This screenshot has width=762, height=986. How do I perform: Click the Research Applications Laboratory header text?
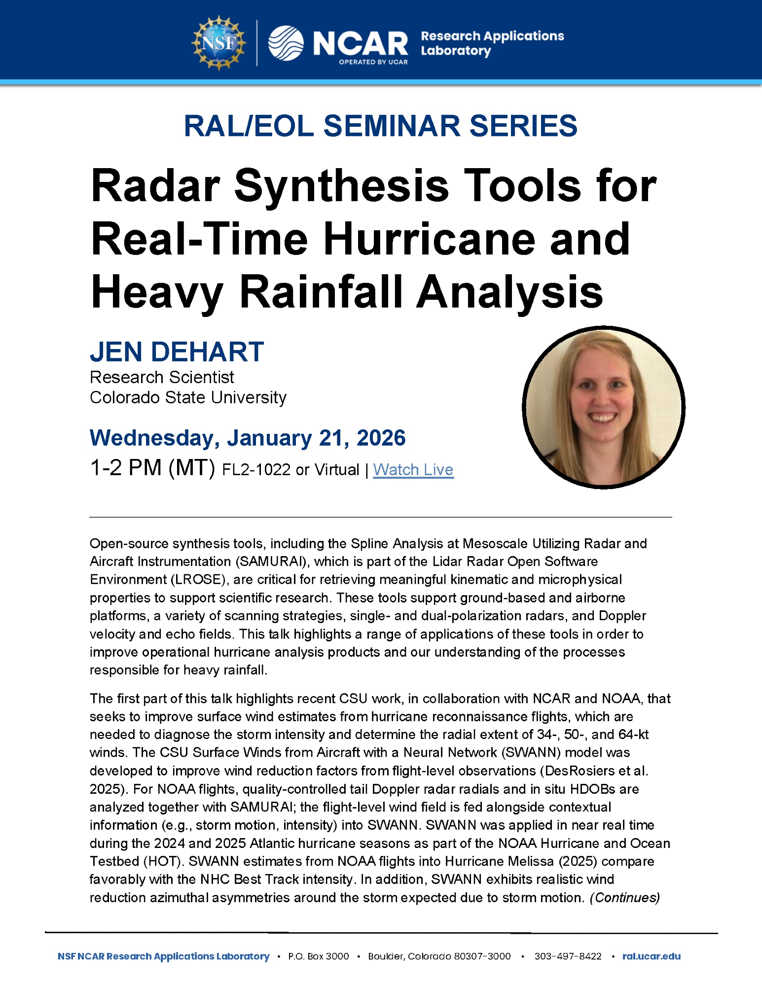[492, 43]
